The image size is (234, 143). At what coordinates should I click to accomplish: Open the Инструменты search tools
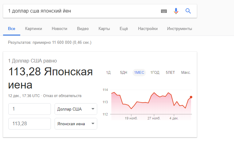[x=179, y=29]
